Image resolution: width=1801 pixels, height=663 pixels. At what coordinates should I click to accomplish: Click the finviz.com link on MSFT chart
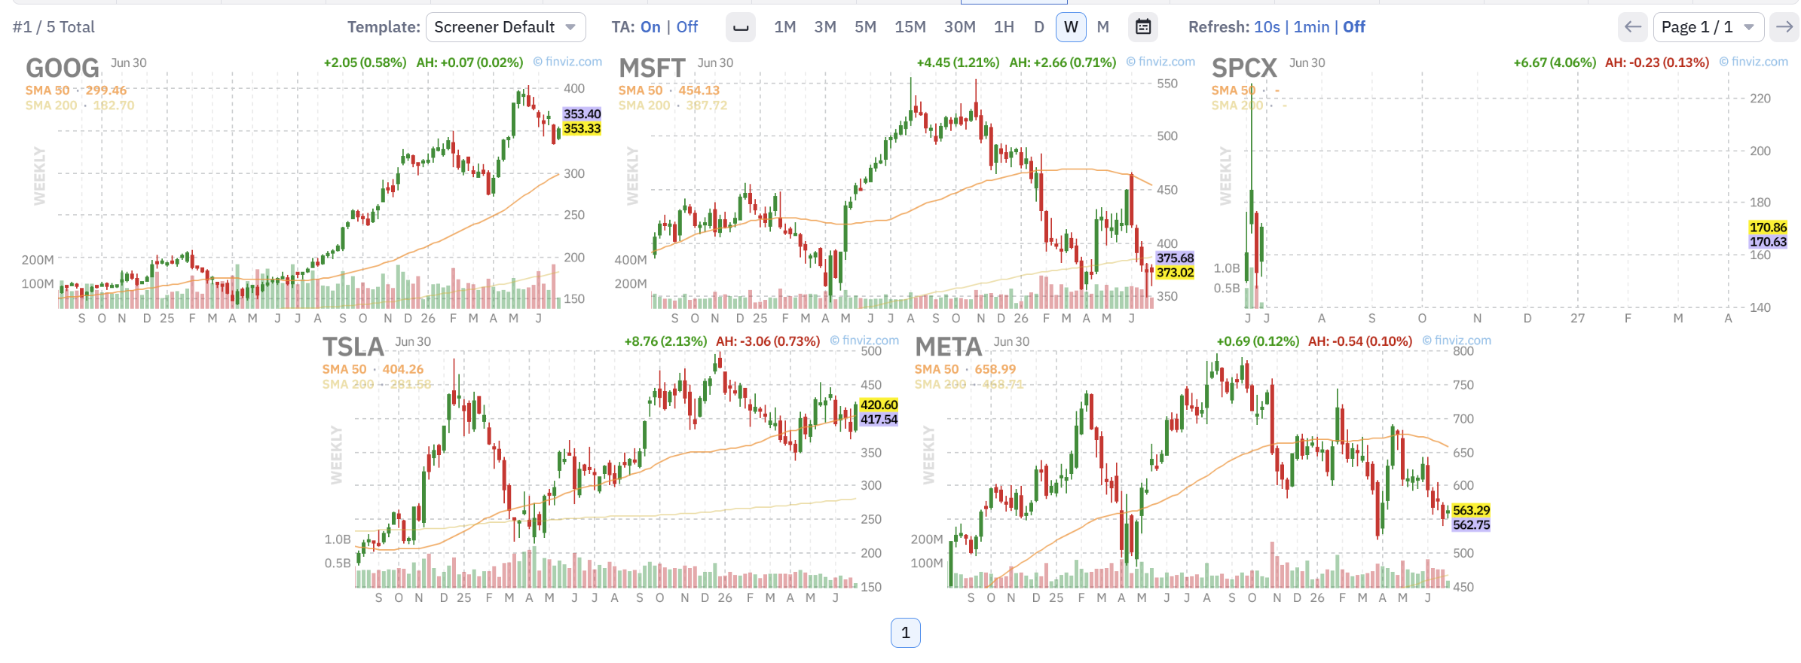tap(1160, 62)
